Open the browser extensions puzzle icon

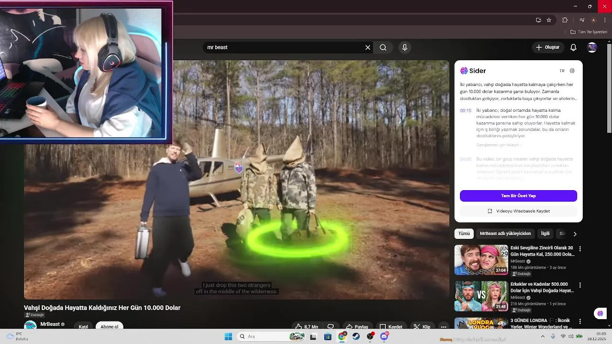coord(565,20)
